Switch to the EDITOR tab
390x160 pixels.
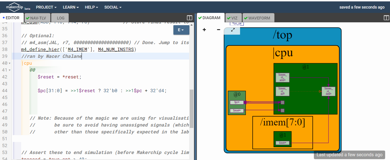(11, 18)
